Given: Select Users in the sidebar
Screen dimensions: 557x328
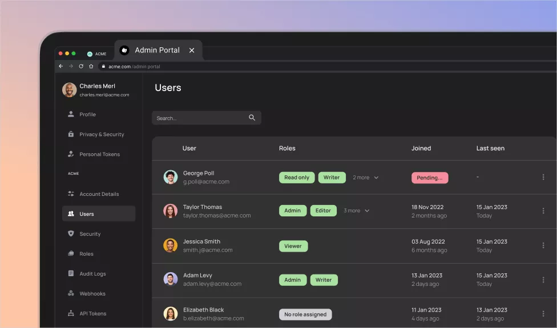Looking at the screenshot, I should 99,214.
